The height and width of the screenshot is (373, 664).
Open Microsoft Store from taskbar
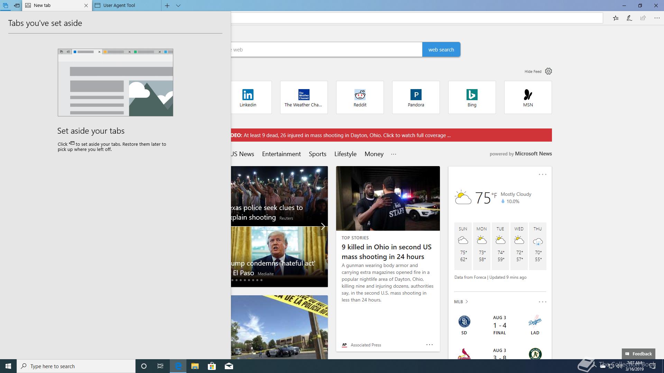tap(212, 366)
